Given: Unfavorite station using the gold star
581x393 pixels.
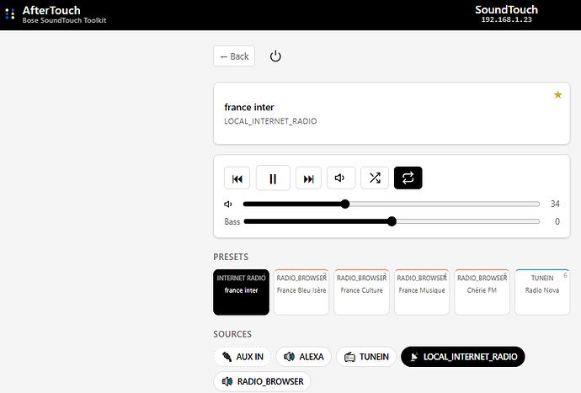Looking at the screenshot, I should (x=557, y=95).
